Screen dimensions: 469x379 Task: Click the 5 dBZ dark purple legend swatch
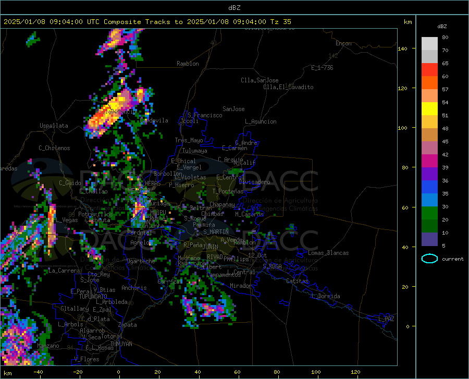pos(429,239)
